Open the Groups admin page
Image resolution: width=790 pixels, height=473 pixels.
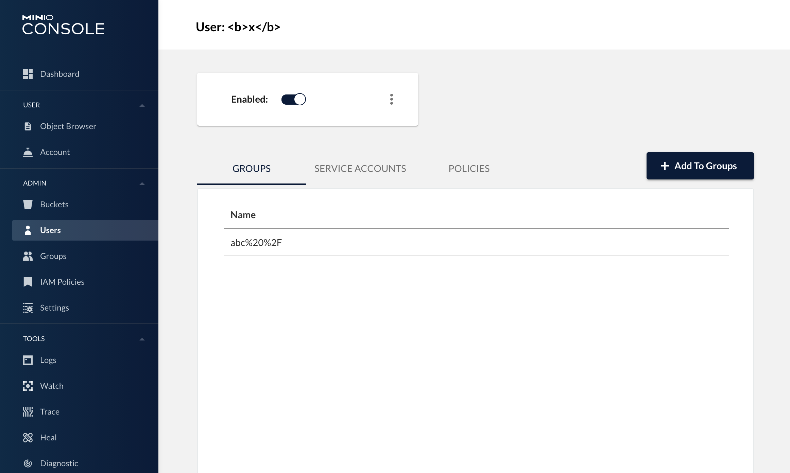[85, 256]
